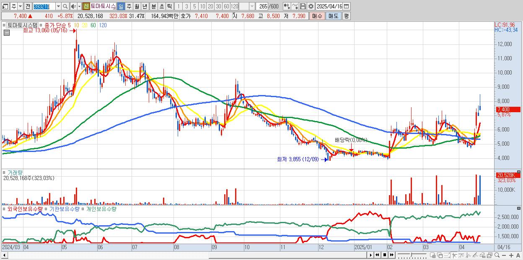Open the calendar date picker icon
This screenshot has height=260, width=523.
coord(346,6)
